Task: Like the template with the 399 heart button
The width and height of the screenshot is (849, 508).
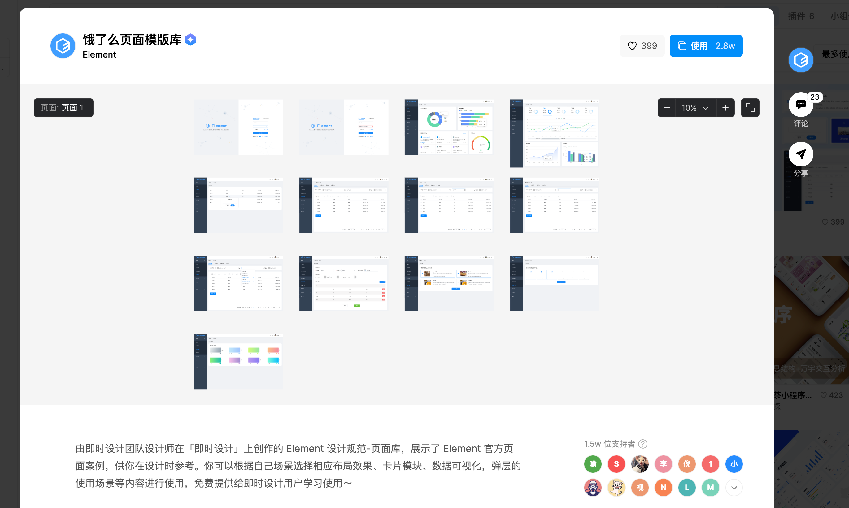Action: 642,45
